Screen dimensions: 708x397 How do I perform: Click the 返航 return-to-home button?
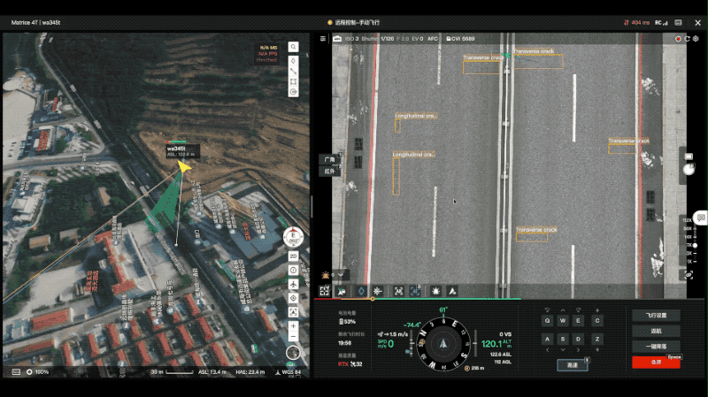tap(656, 332)
